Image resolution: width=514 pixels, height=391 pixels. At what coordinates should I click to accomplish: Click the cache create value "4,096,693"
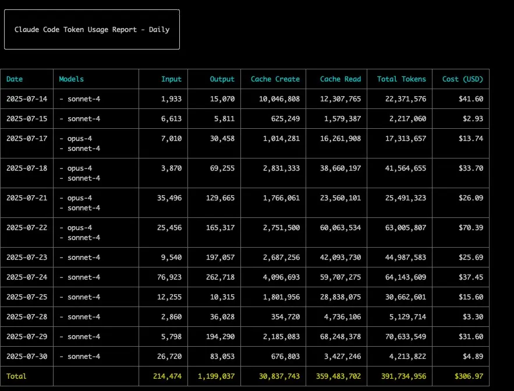281,277
